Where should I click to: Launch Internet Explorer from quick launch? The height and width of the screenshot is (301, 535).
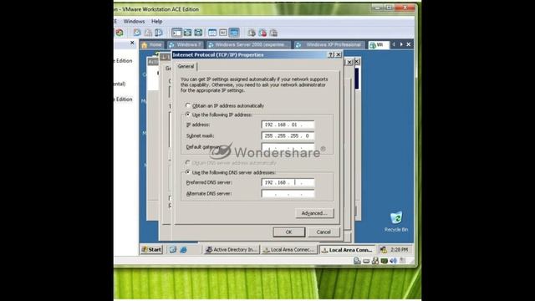tap(184, 250)
